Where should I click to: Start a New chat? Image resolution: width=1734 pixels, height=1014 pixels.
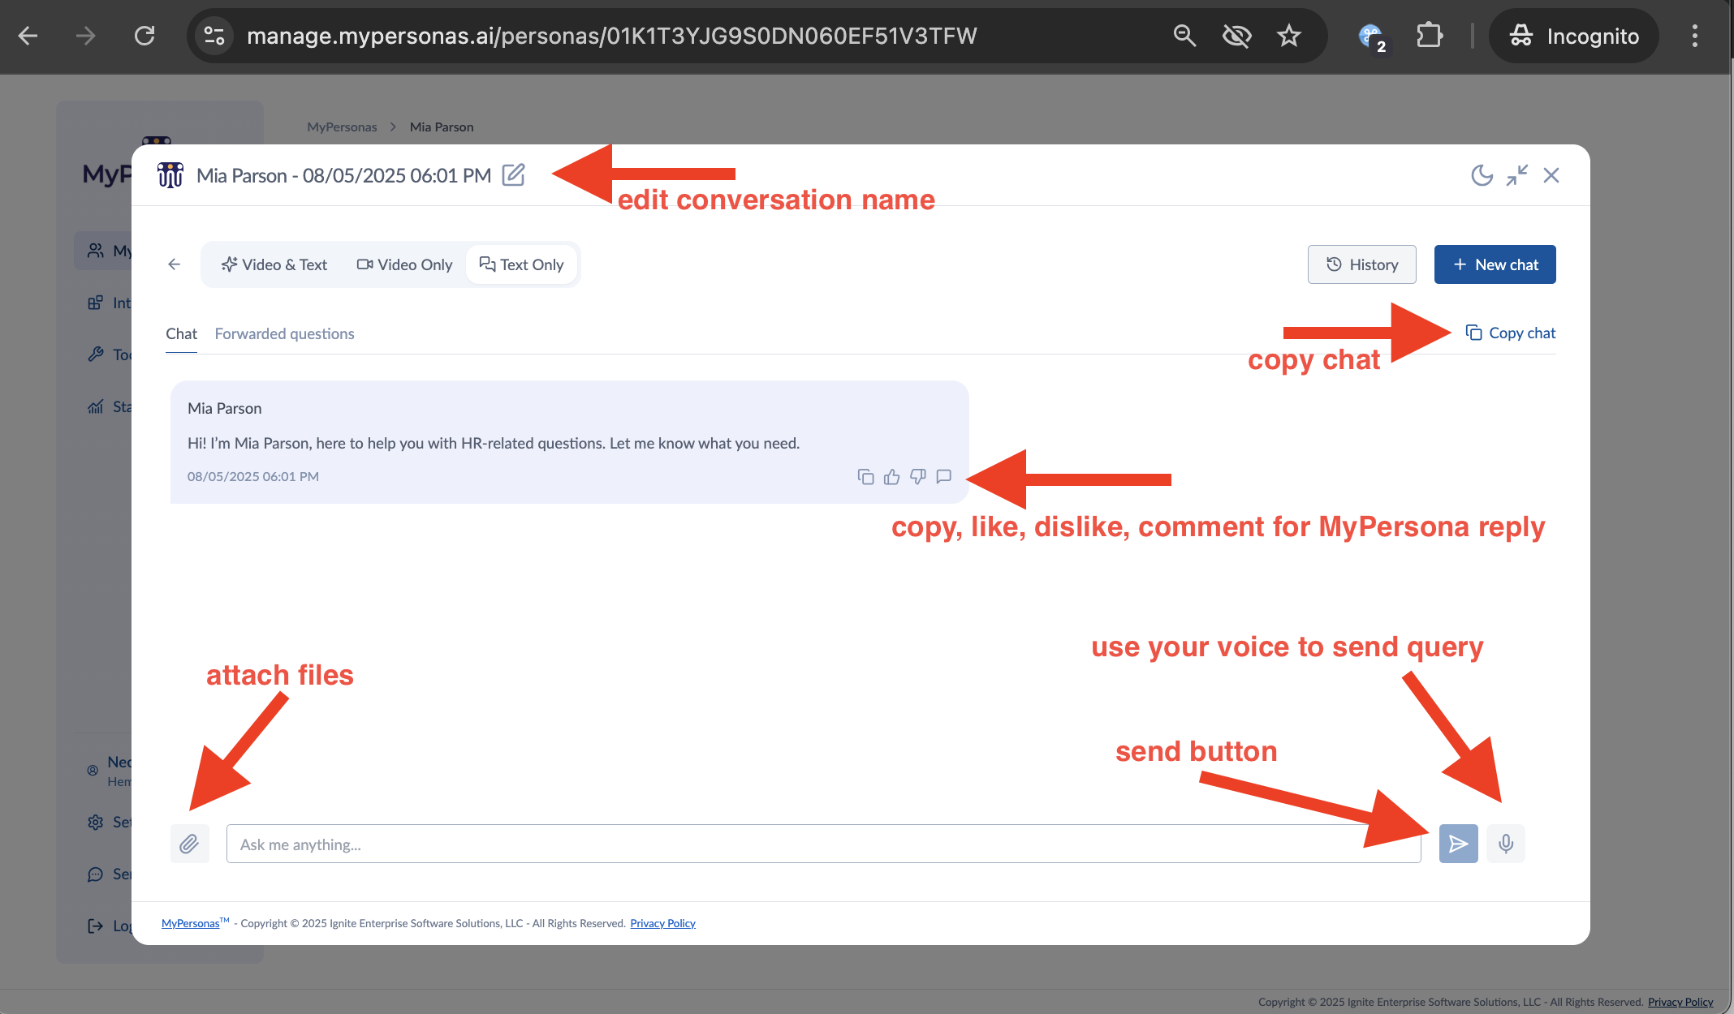[x=1495, y=264]
